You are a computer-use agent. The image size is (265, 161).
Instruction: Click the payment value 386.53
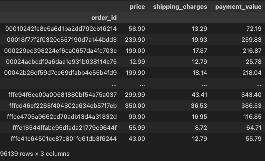[x=251, y=106]
